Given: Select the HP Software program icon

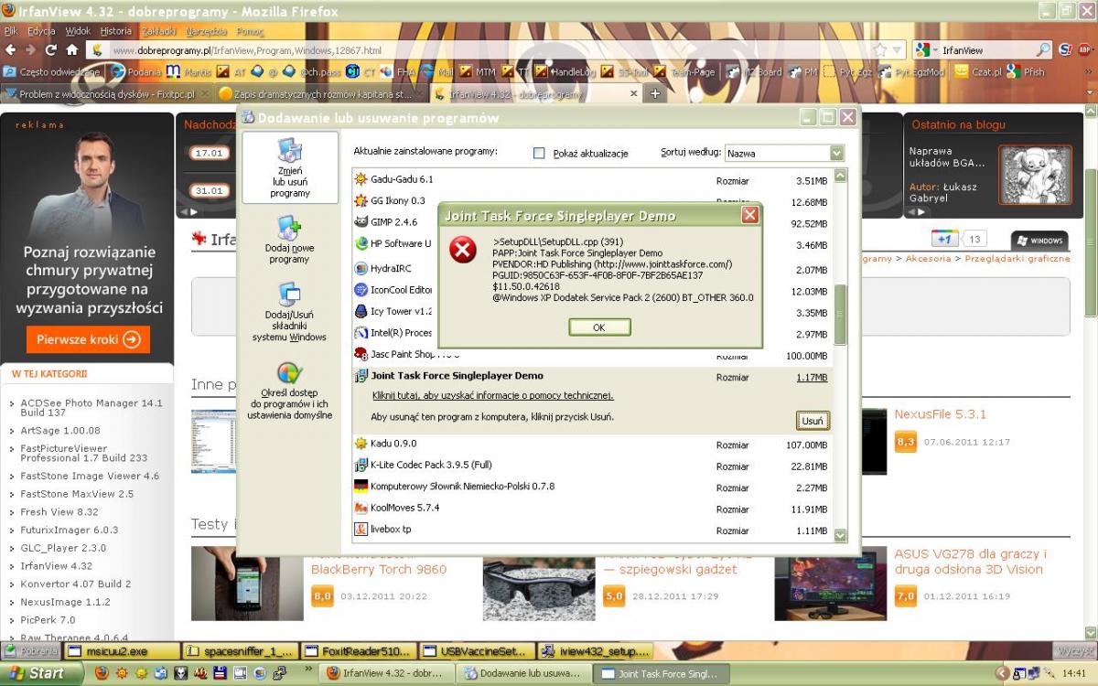Looking at the screenshot, I should coord(361,244).
